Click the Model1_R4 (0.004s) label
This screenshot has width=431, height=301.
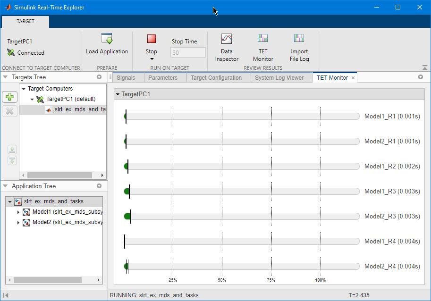392,242
